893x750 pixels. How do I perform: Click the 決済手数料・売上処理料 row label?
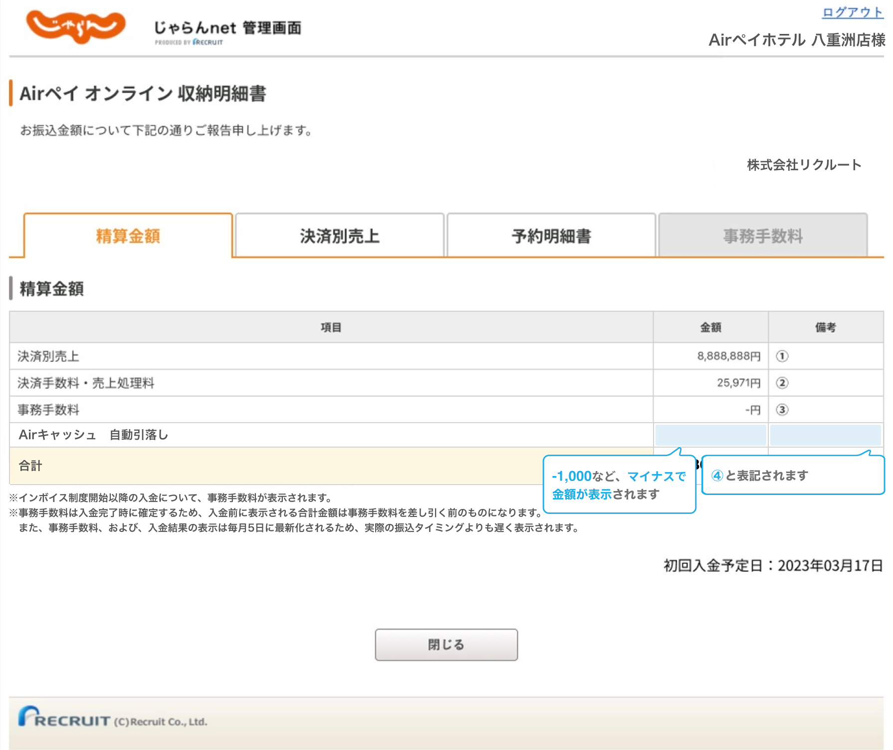pos(86,383)
